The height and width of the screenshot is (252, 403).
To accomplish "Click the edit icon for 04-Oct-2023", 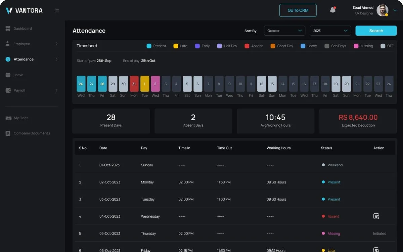I will (x=376, y=216).
